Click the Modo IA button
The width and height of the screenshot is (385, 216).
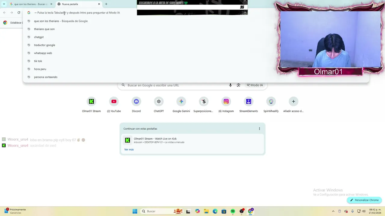point(255,85)
